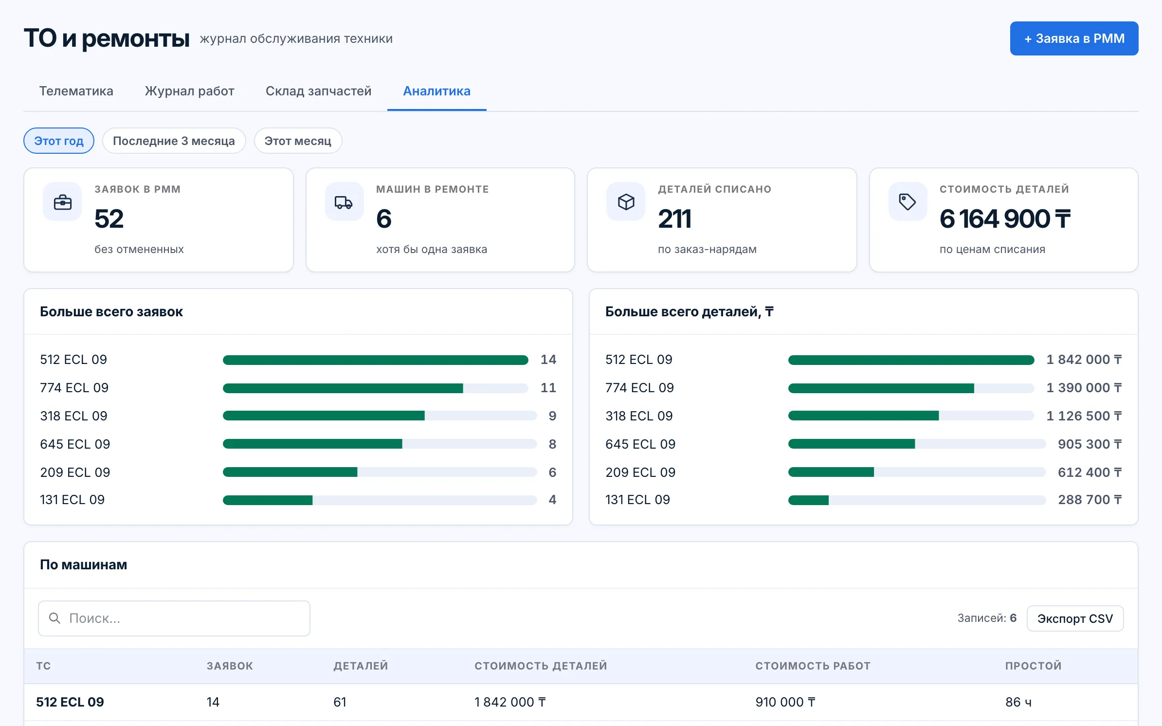Click the 1 390 000 ₸ value

click(x=1084, y=388)
